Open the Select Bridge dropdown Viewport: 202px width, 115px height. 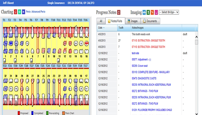pos(169,12)
